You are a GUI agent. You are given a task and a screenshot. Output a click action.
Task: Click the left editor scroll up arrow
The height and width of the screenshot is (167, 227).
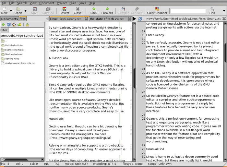(134, 24)
